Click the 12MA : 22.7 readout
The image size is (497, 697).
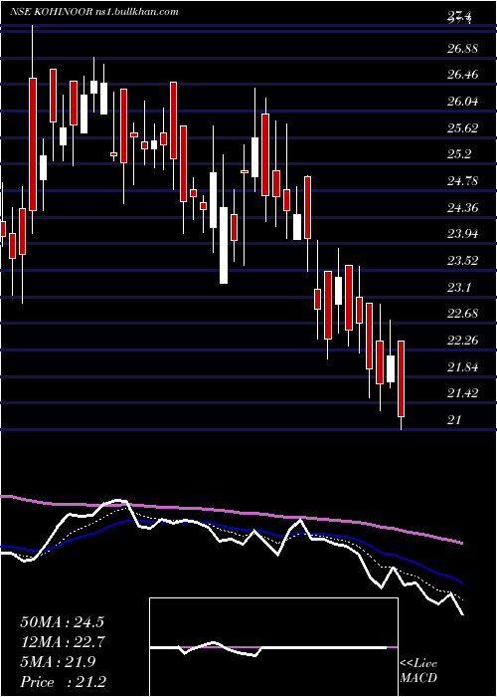tap(62, 642)
